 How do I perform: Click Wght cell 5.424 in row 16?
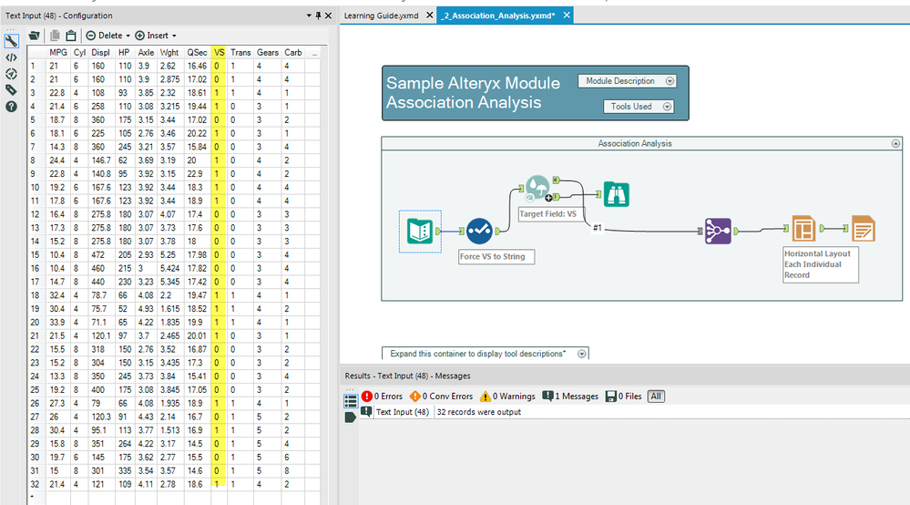pos(169,268)
